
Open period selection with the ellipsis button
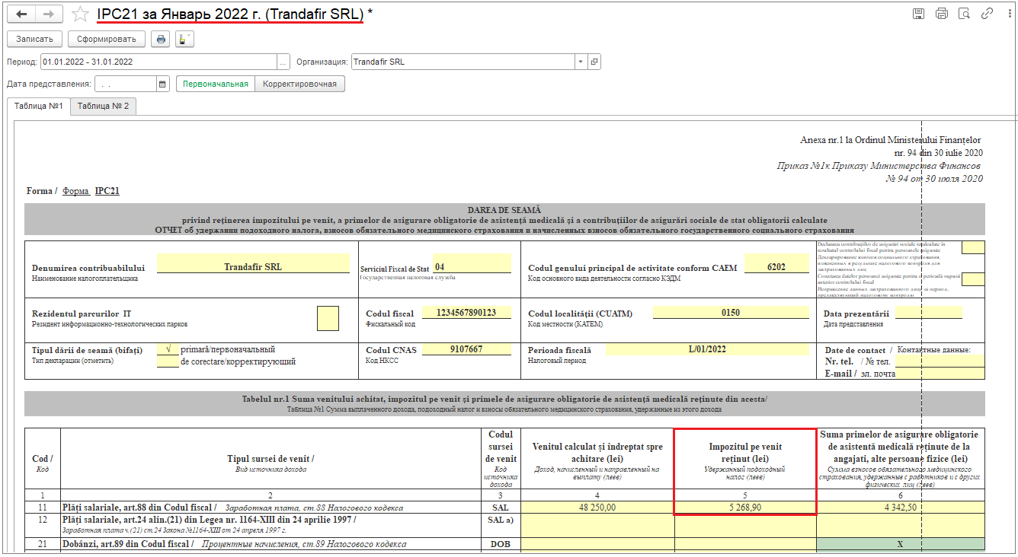[283, 62]
